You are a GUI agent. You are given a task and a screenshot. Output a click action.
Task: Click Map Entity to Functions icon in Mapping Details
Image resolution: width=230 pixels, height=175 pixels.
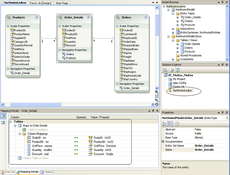point(3,123)
